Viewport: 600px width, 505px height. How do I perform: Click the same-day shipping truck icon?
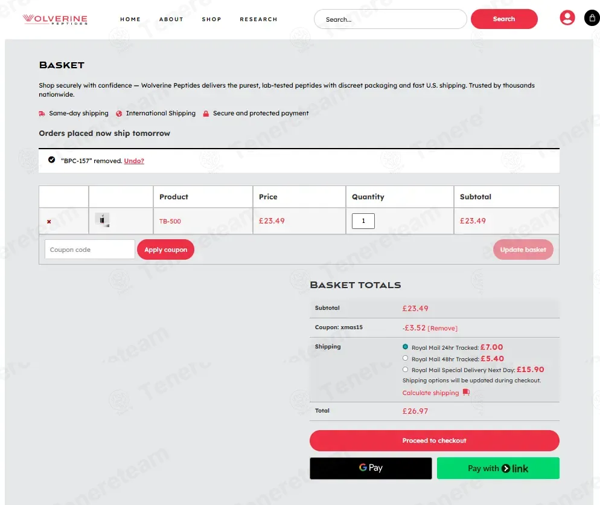(42, 114)
